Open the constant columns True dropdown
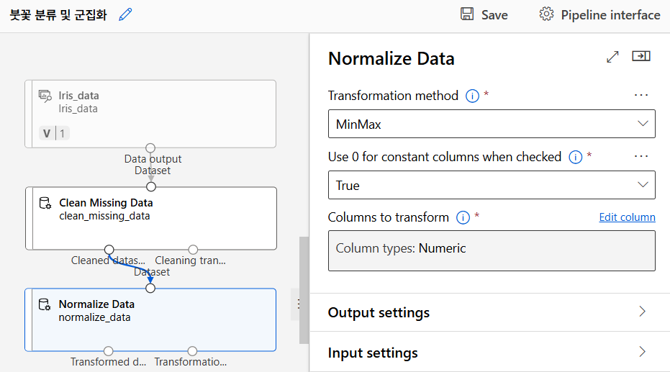 point(492,185)
